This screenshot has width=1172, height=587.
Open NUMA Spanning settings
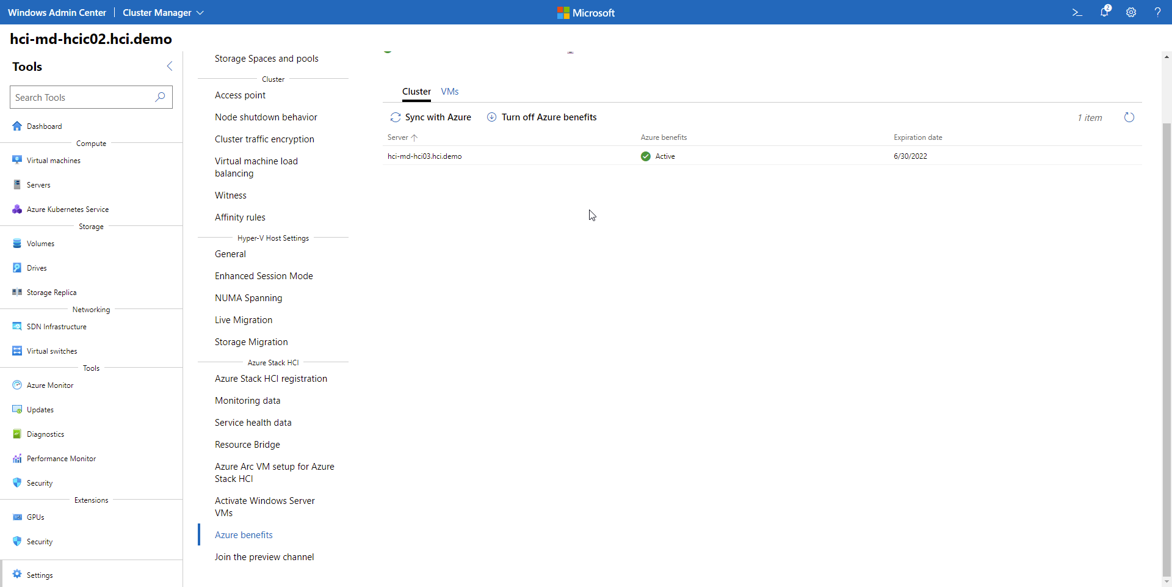click(248, 298)
